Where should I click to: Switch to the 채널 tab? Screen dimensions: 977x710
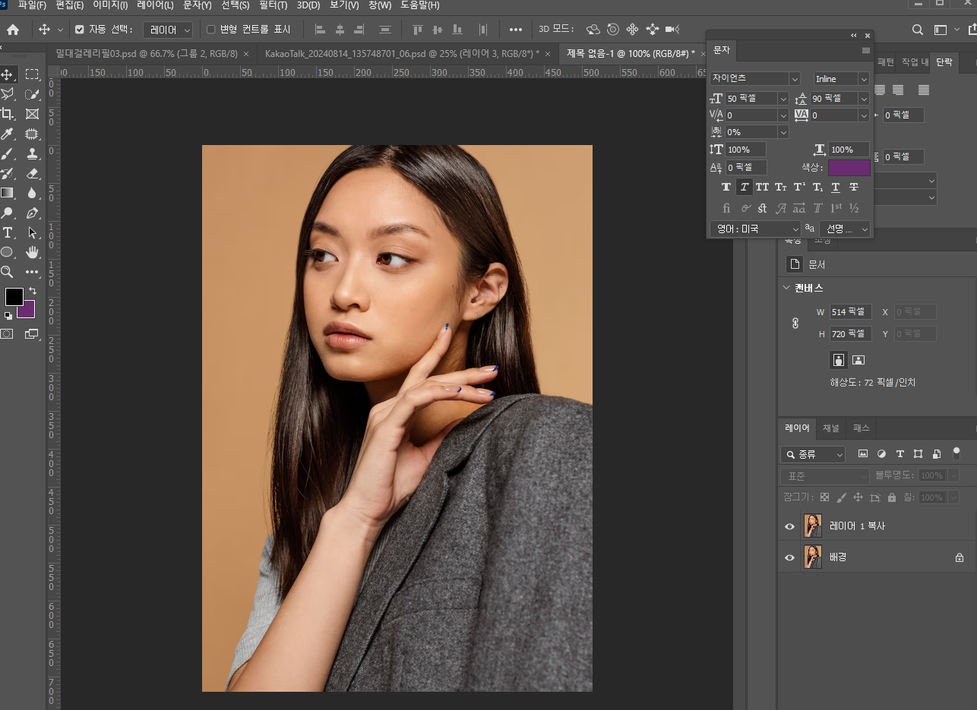[x=831, y=428]
